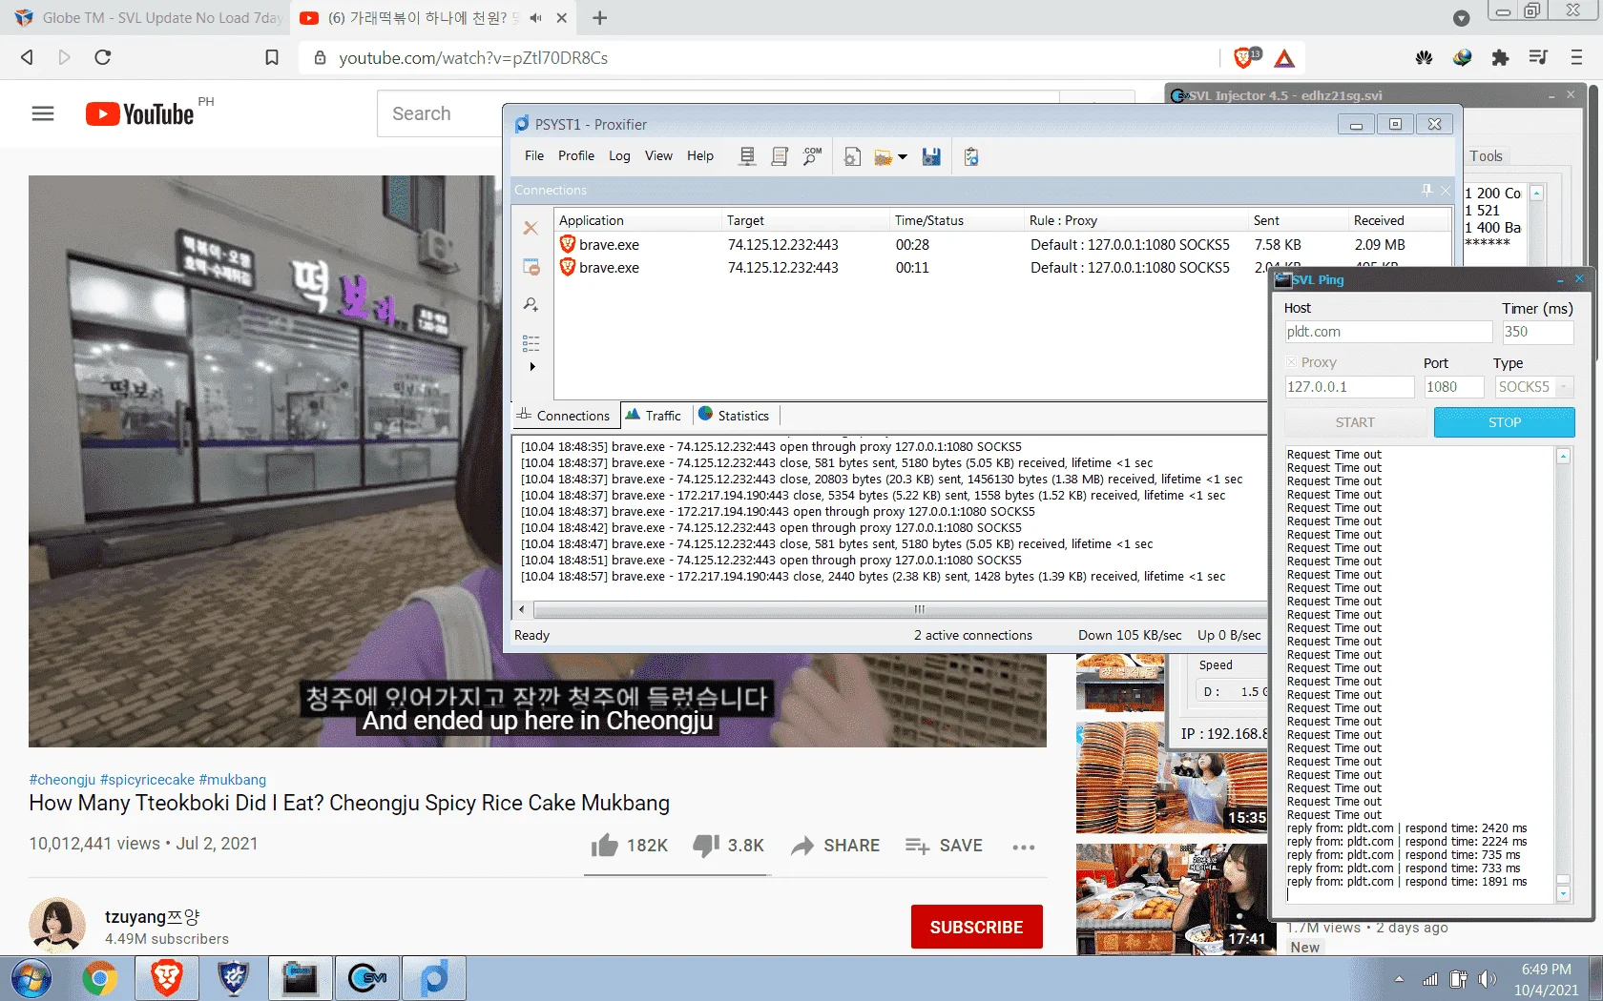Open Proxy Servers settings in Proxifier toolbar
Viewport: 1603px width, 1001px height.
coord(747,156)
